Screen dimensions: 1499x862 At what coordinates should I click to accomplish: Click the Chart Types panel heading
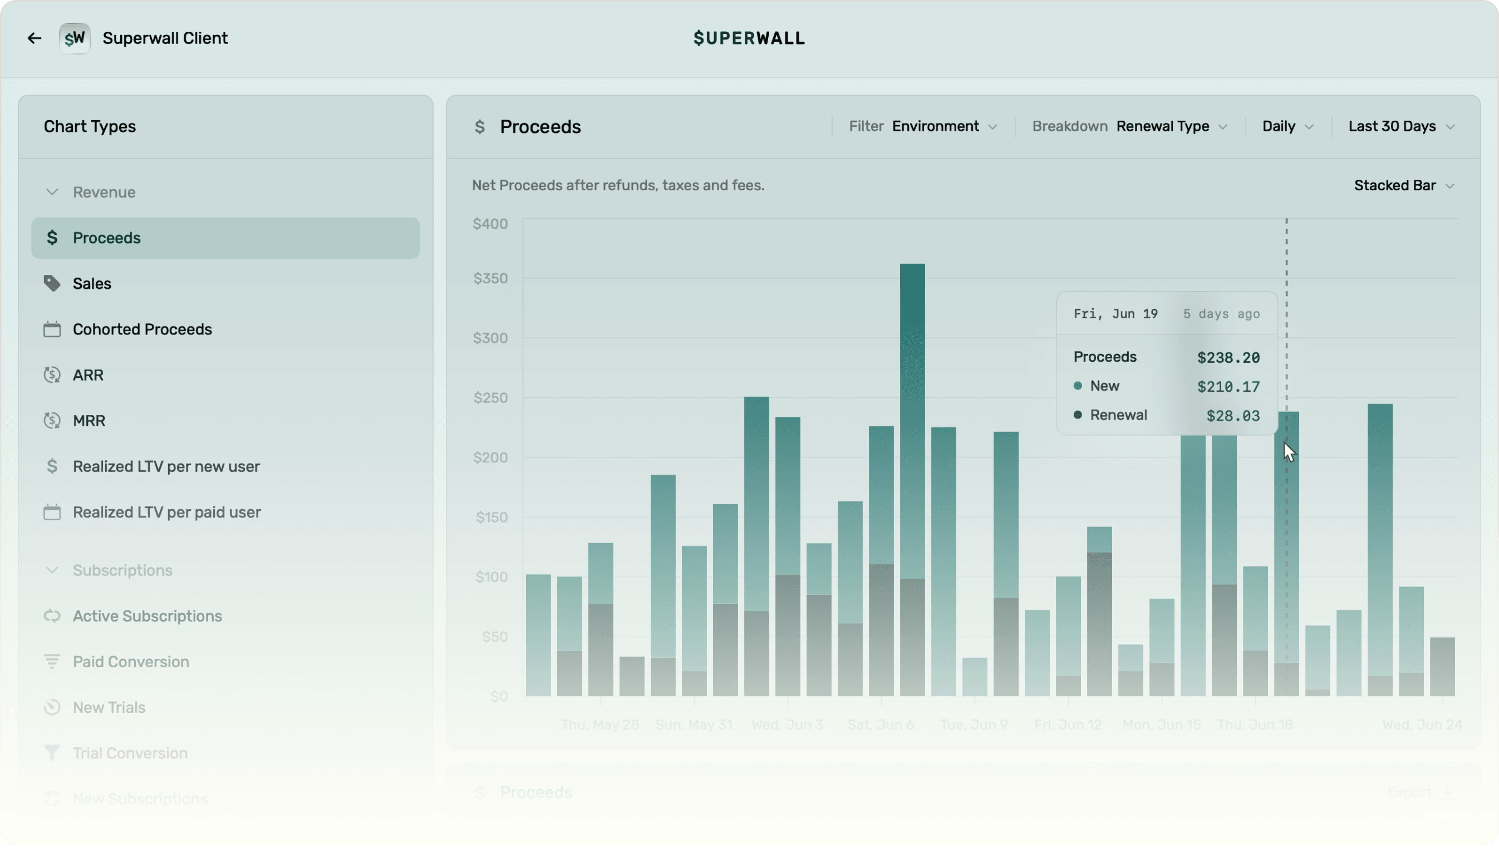pos(90,127)
